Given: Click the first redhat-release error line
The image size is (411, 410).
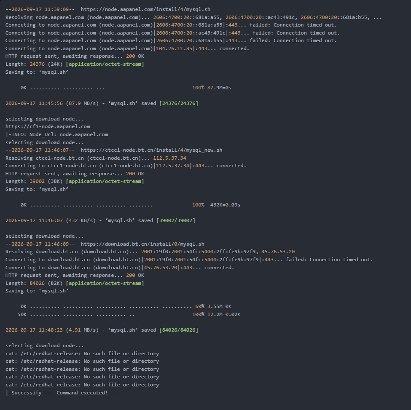Looking at the screenshot, I should coord(82,354).
